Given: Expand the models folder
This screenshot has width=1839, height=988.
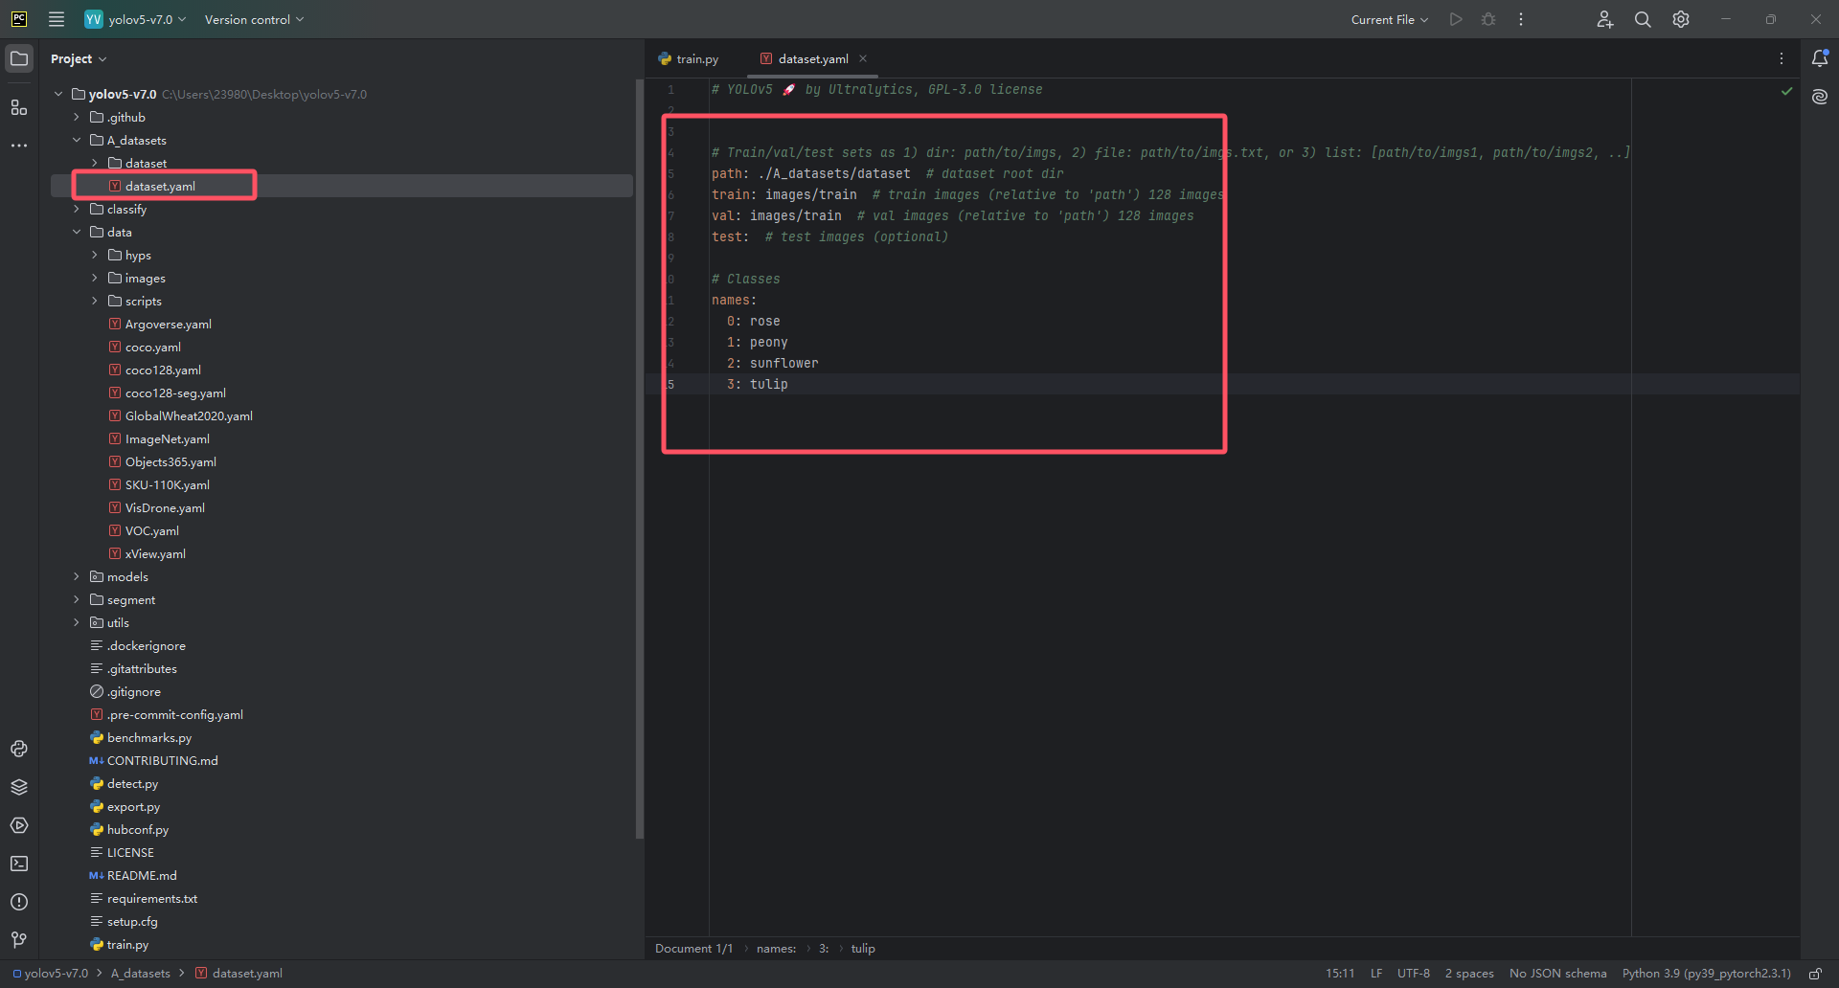Looking at the screenshot, I should coord(77,576).
